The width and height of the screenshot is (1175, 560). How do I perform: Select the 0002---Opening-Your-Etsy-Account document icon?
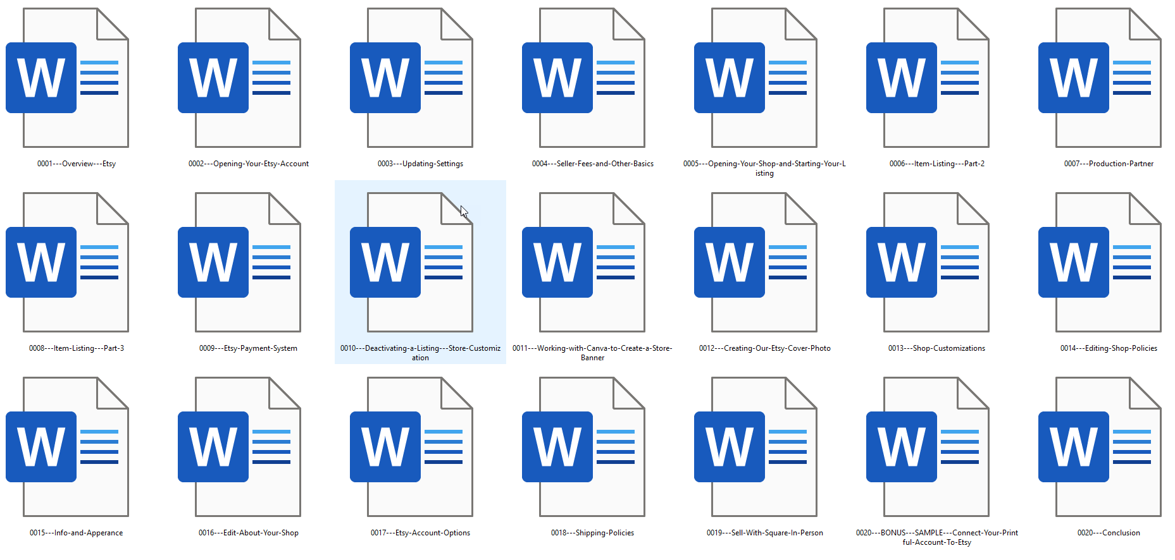pos(239,78)
